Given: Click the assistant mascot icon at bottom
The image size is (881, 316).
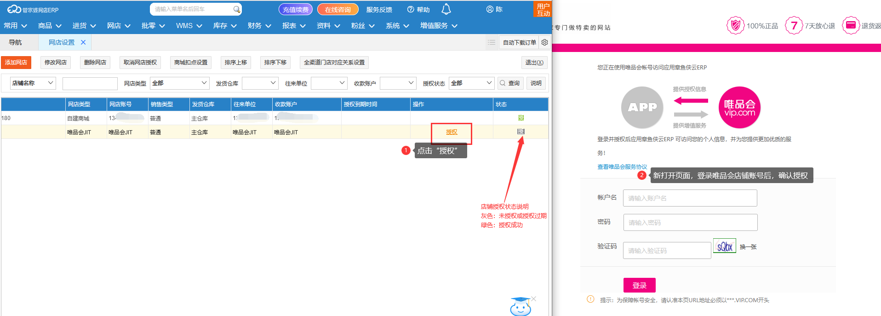Looking at the screenshot, I should pyautogui.click(x=521, y=306).
